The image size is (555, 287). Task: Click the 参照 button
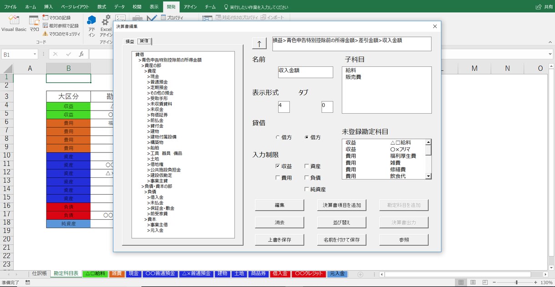[404, 239]
